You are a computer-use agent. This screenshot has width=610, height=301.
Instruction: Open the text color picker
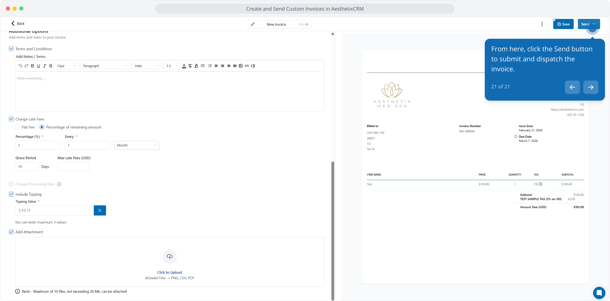point(184,66)
